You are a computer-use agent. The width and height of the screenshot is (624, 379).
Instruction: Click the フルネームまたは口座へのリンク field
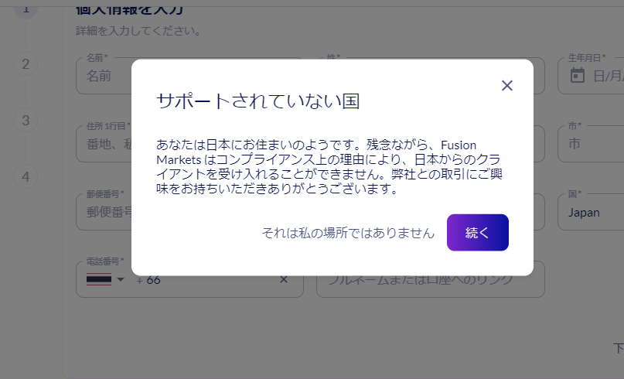pyautogui.click(x=430, y=279)
